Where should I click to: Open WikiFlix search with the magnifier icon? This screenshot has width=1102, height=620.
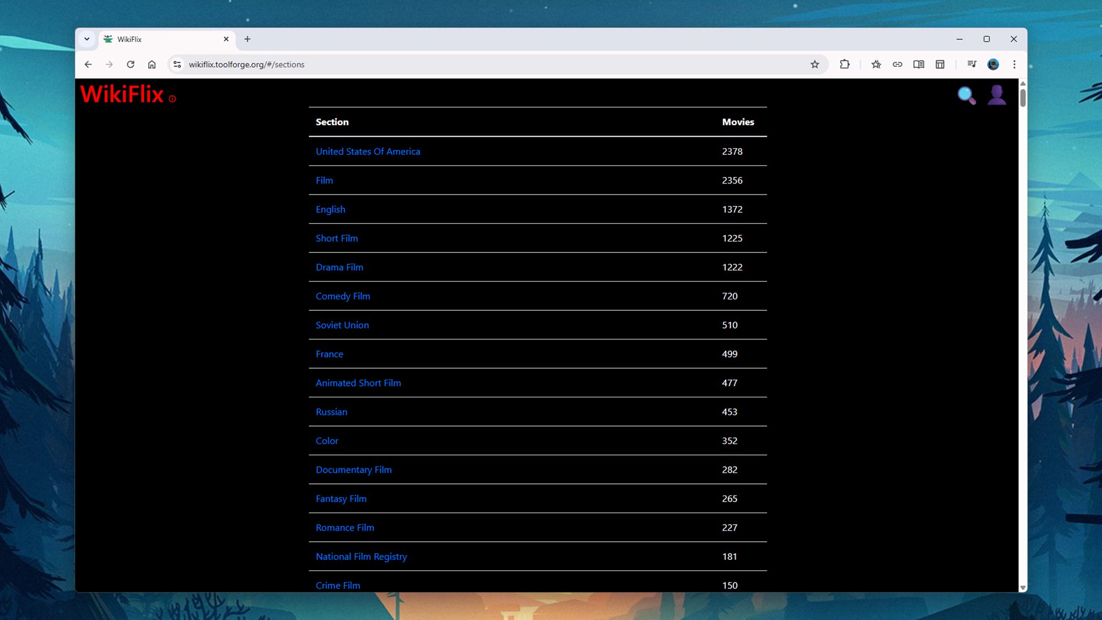pyautogui.click(x=966, y=94)
